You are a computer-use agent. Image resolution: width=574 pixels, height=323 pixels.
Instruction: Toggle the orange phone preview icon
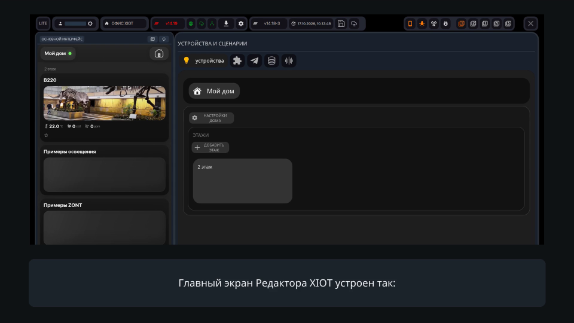[x=410, y=23]
